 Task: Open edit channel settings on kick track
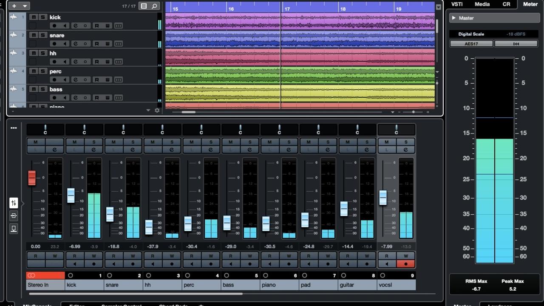(75, 25)
